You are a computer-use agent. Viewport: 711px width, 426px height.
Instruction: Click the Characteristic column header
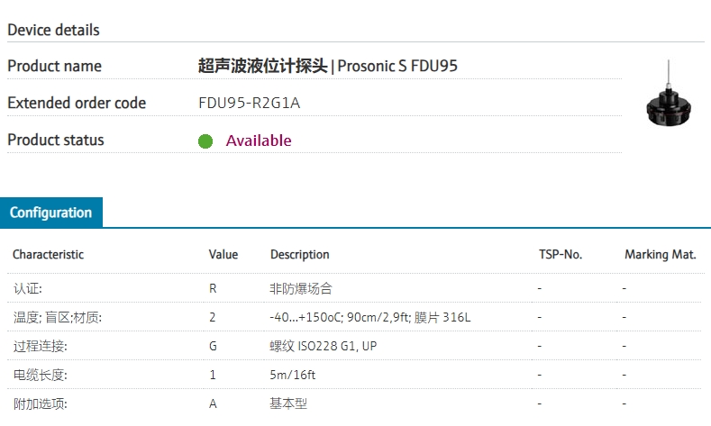[x=48, y=255]
